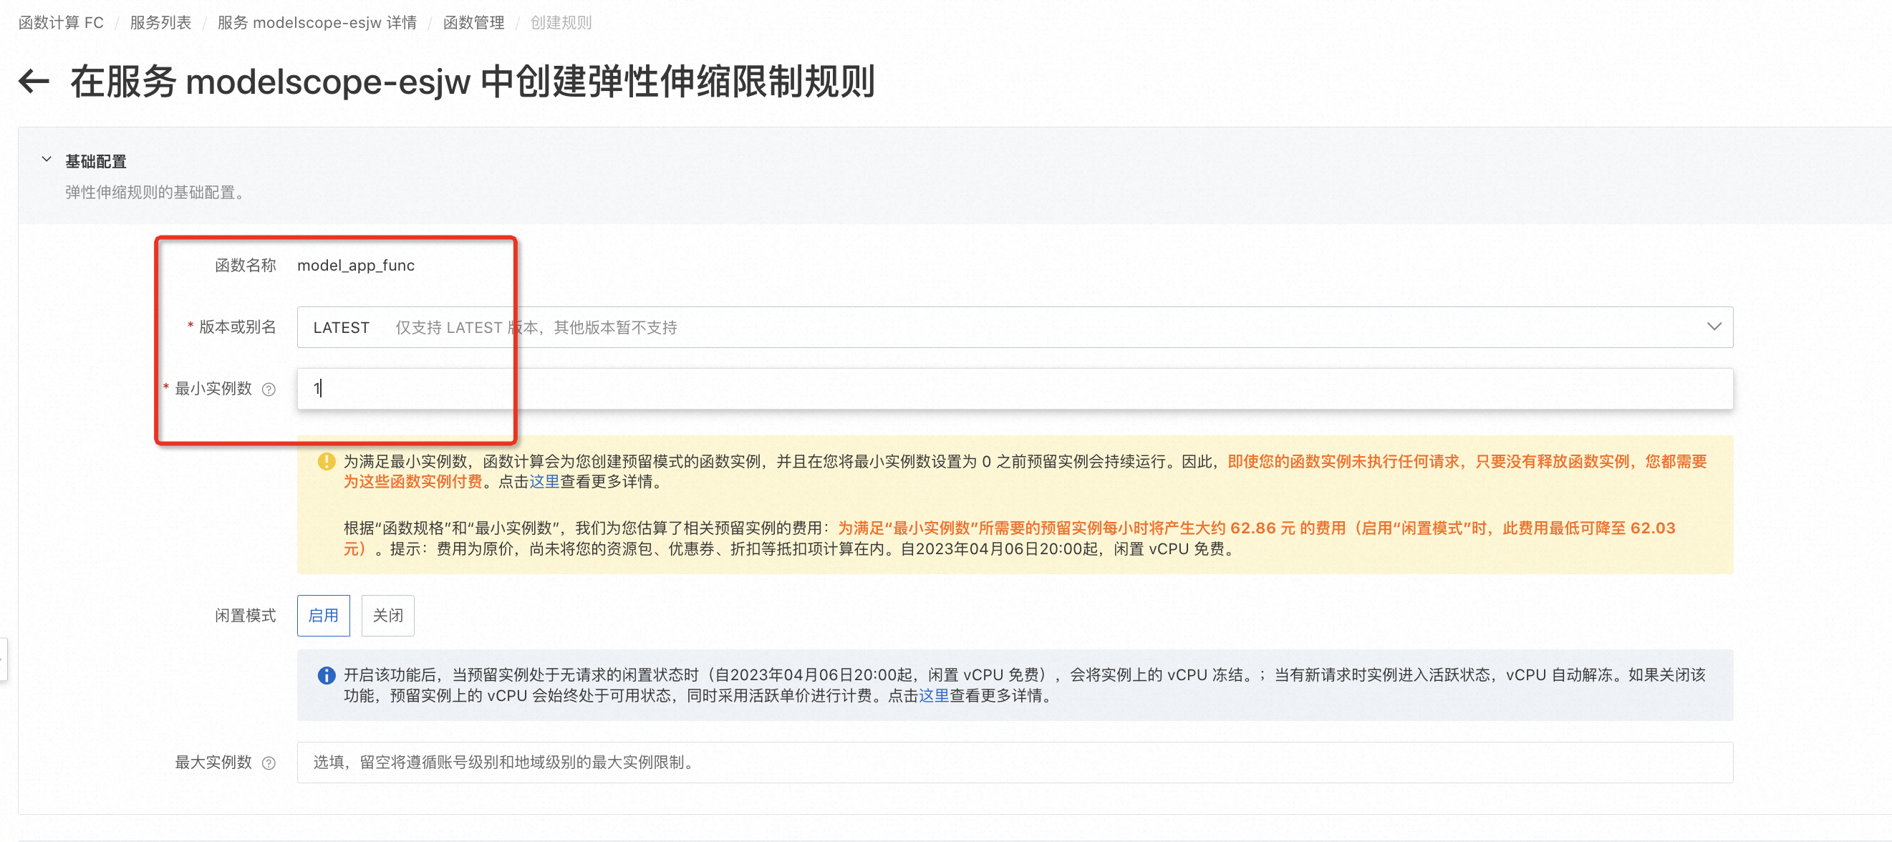Click the 最大实例数 input field
The width and height of the screenshot is (1892, 842).
(1013, 762)
